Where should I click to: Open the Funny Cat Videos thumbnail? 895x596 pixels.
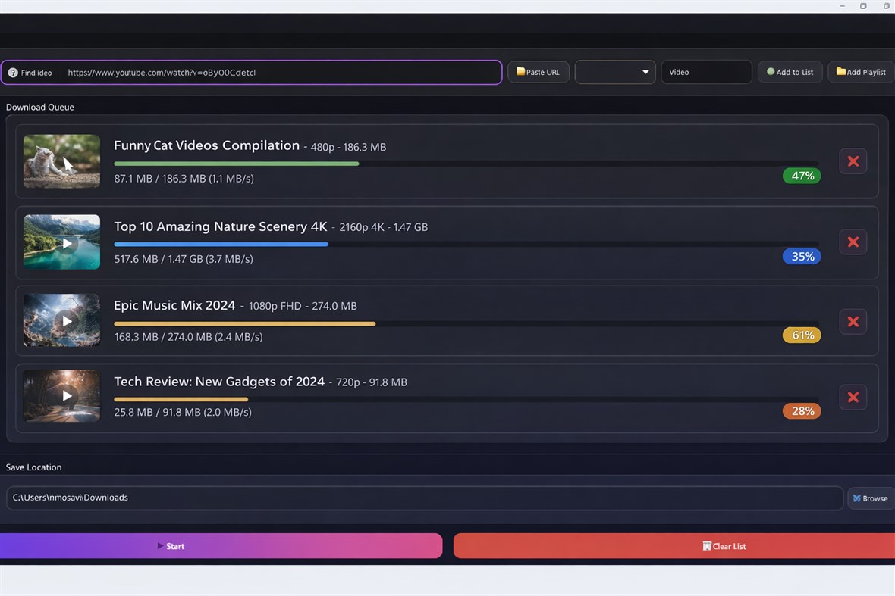61,161
